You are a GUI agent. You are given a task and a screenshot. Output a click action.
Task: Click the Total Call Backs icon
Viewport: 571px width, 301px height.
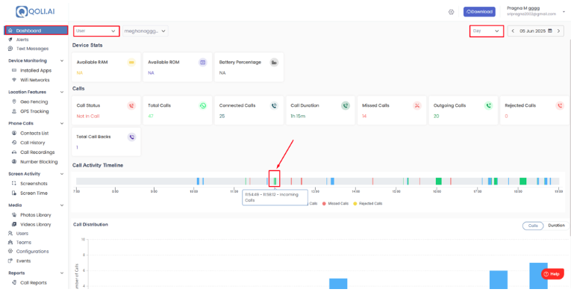[x=131, y=137]
